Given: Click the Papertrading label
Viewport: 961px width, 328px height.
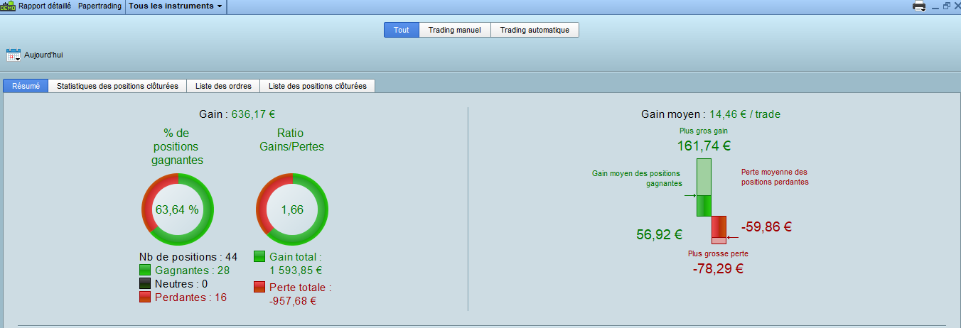Looking at the screenshot, I should [x=100, y=6].
